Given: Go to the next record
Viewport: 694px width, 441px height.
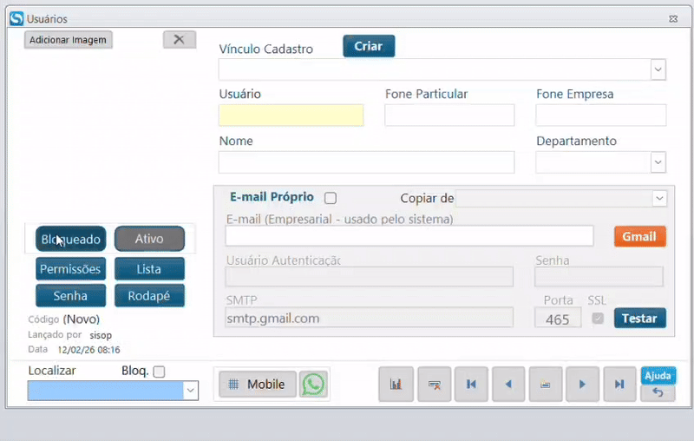Looking at the screenshot, I should tap(583, 384).
